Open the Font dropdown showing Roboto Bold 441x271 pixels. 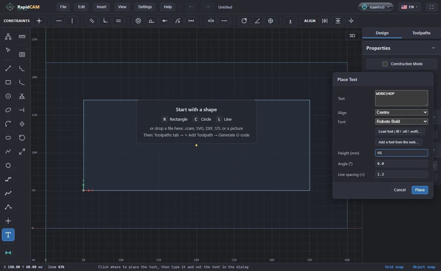[402, 122]
